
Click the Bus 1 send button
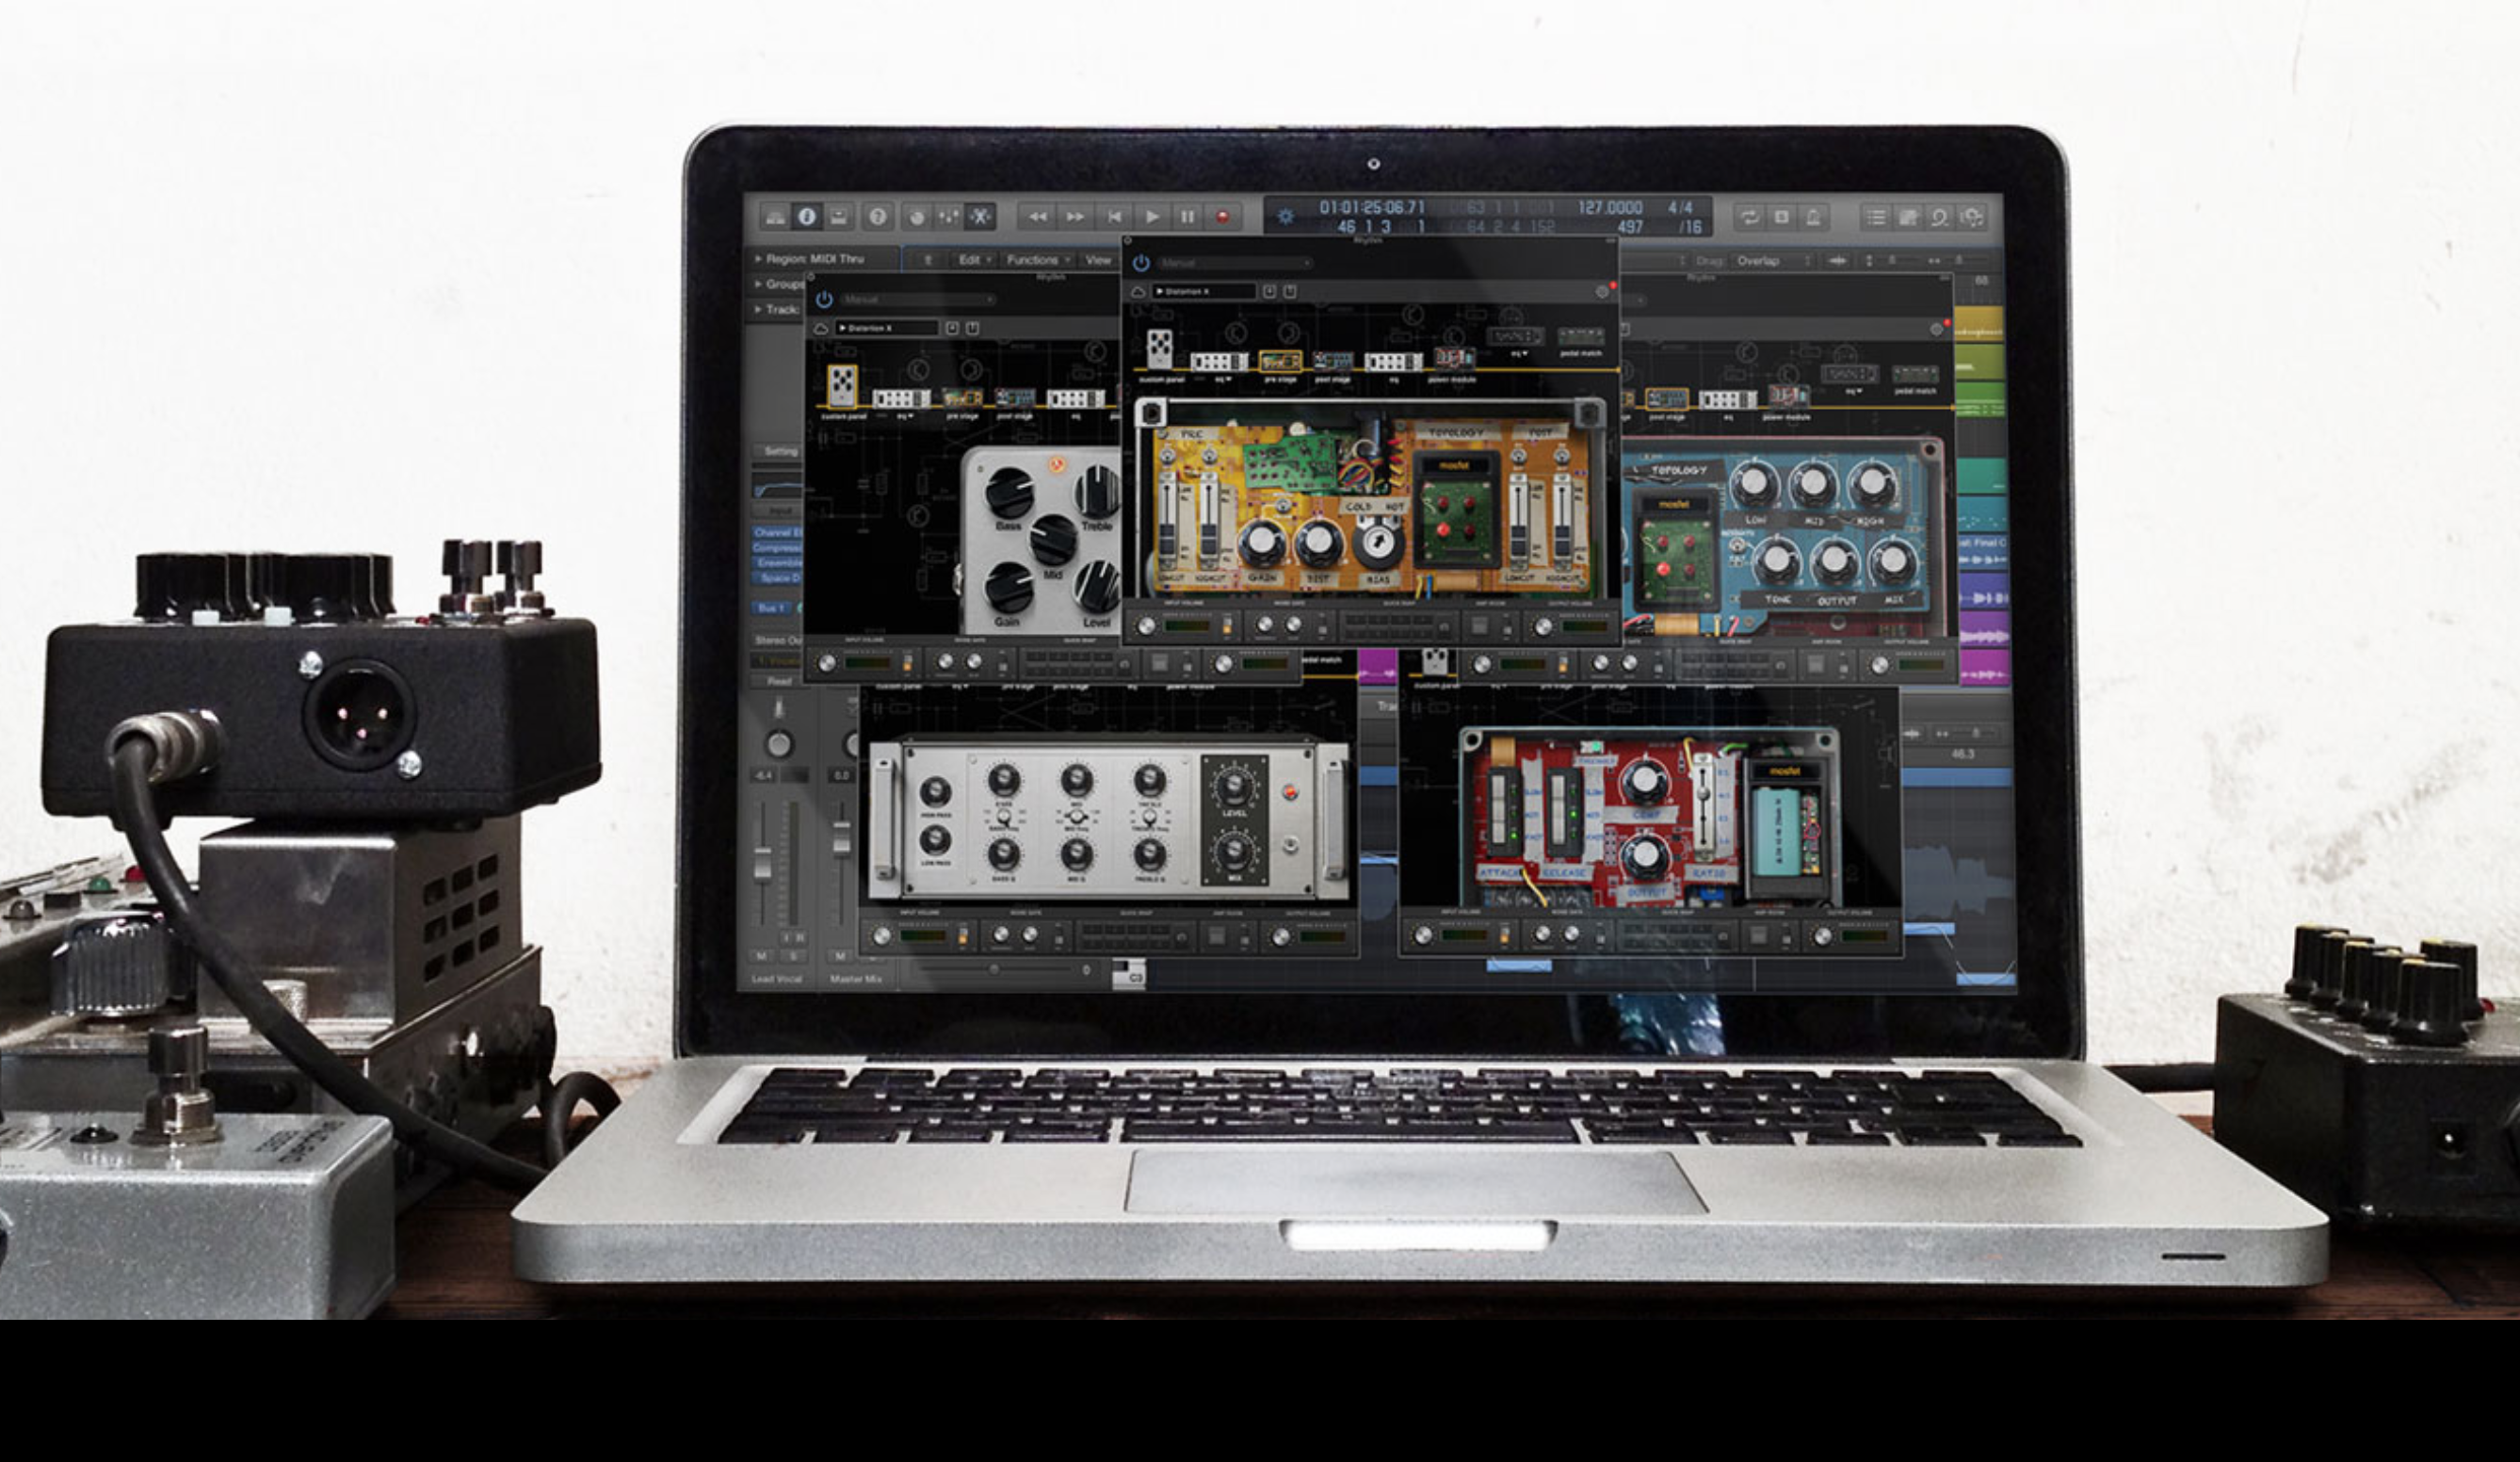pos(772,608)
